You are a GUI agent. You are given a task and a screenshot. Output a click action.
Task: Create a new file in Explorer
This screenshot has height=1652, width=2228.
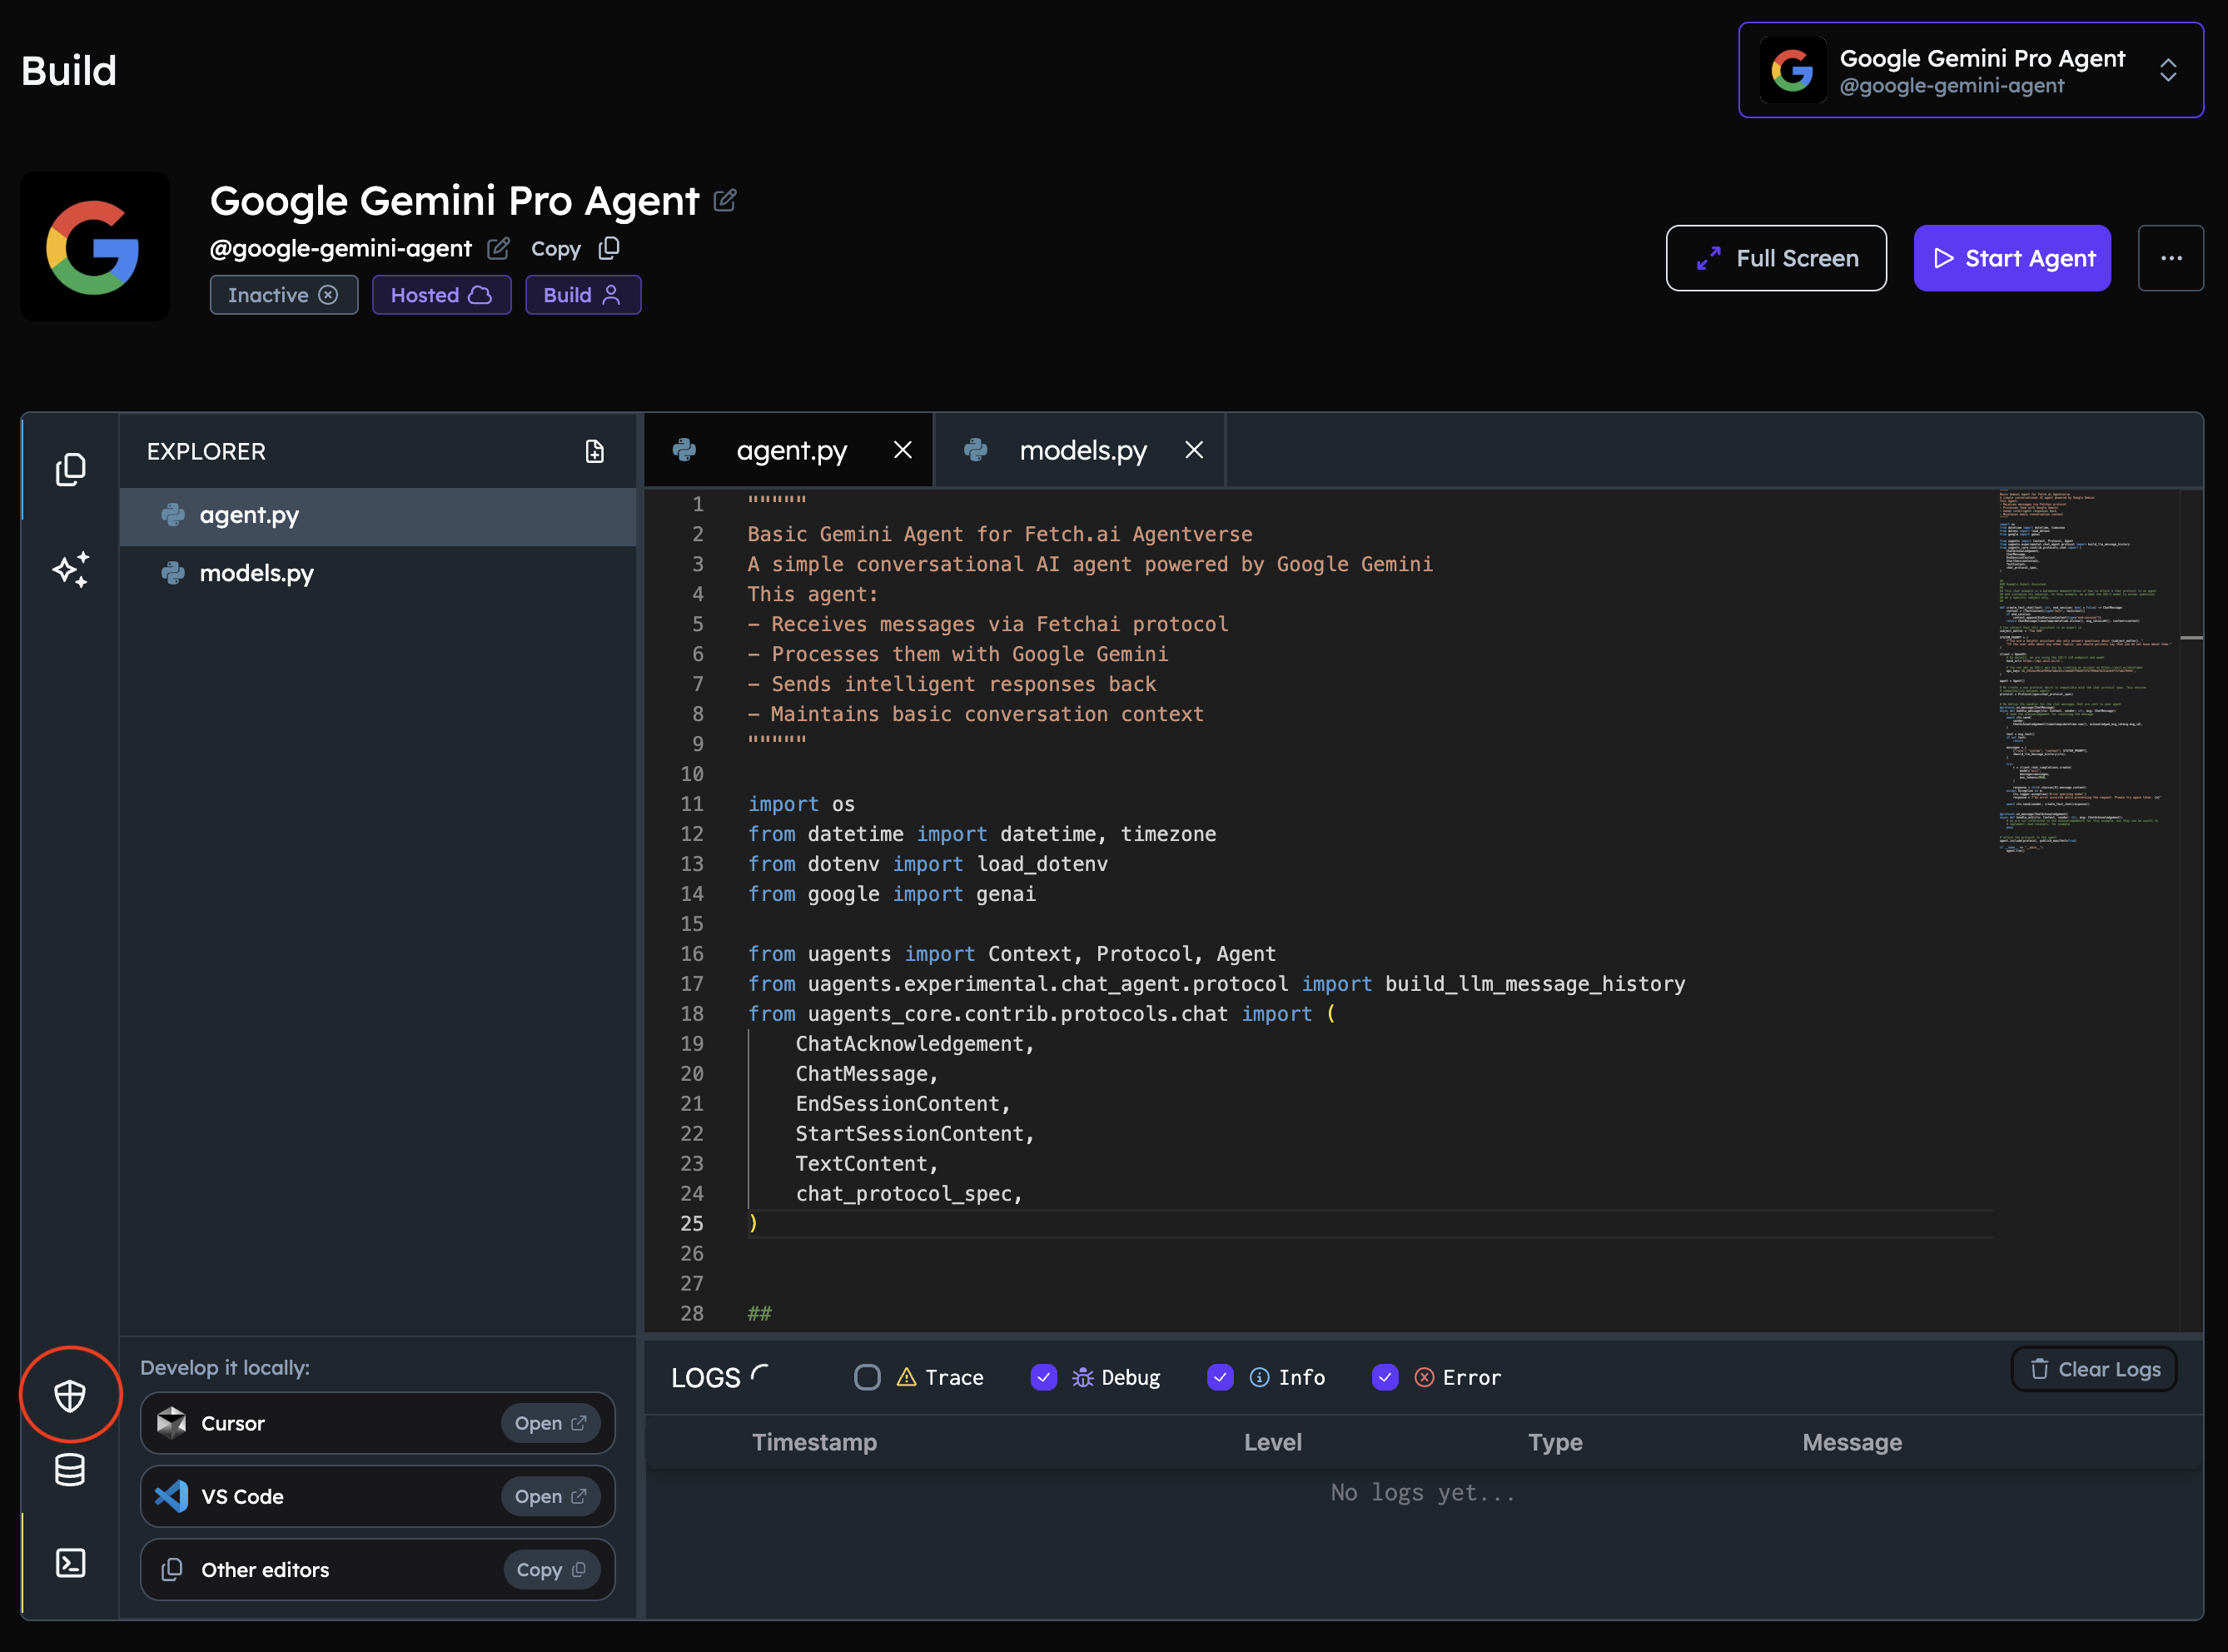point(594,451)
